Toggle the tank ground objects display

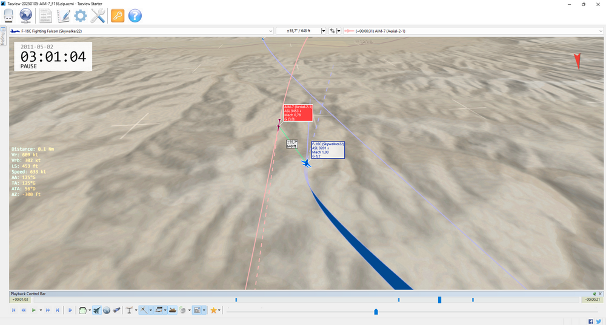click(172, 310)
